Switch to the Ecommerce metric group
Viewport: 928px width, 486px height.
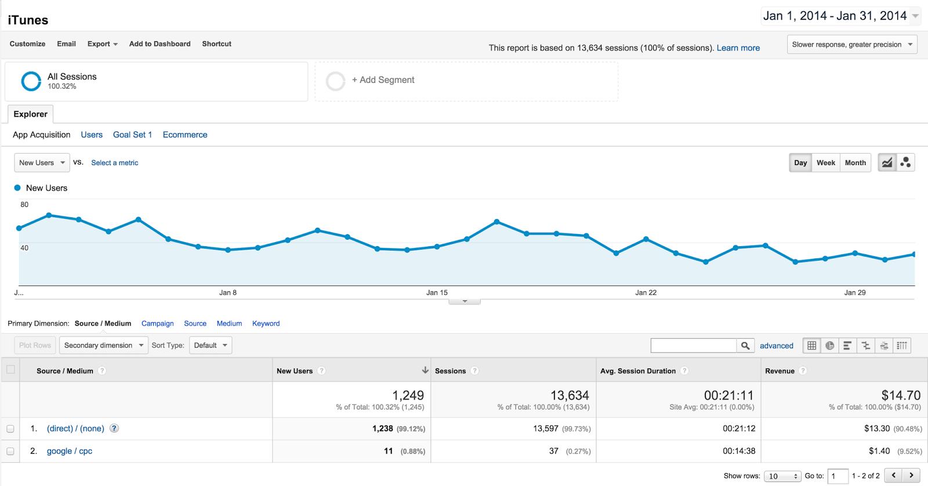[x=185, y=135]
